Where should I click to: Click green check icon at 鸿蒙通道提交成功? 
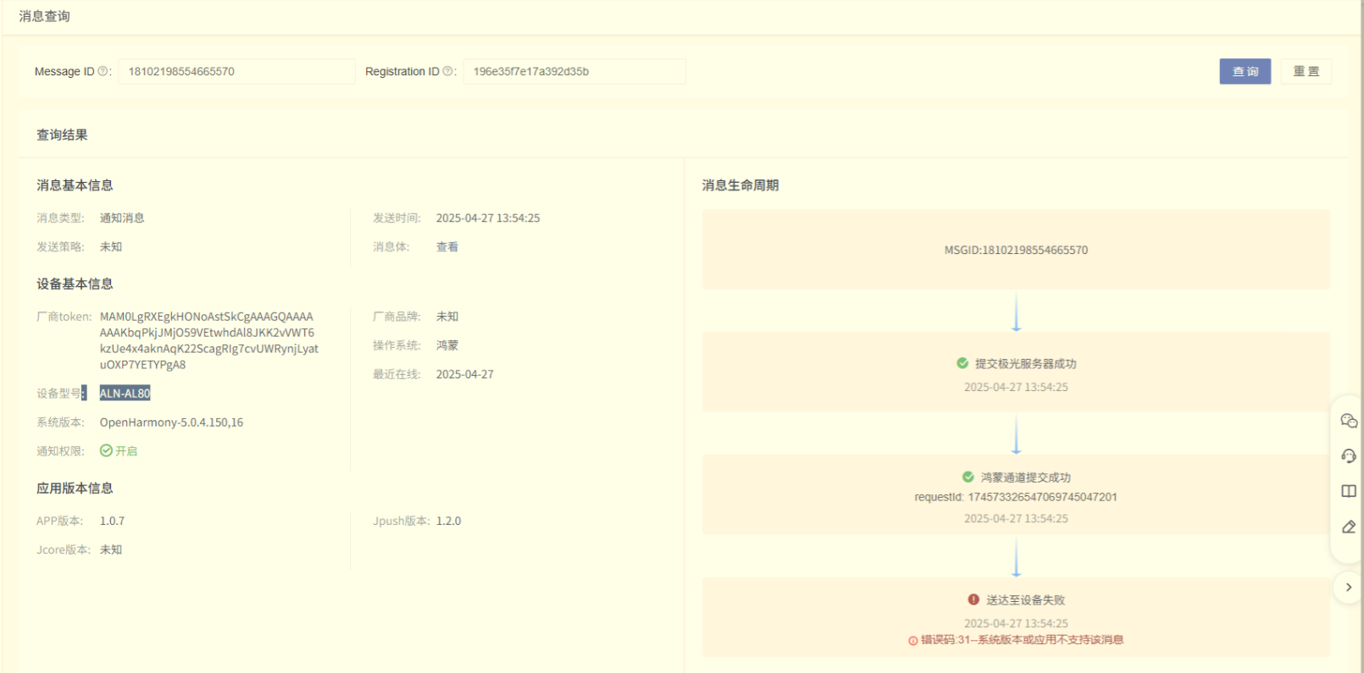(x=968, y=477)
